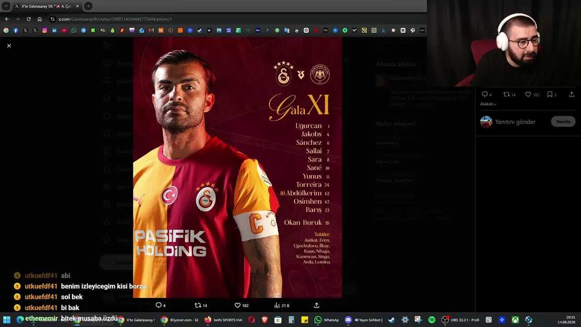The image size is (581, 327).
Task: Open Opera from the taskbar
Action: coord(251,320)
